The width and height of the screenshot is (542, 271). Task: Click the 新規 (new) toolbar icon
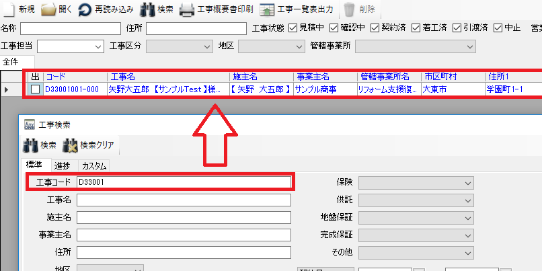point(8,9)
